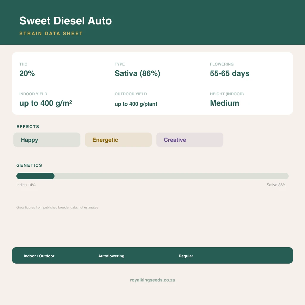
Task: Select the THC 20% value
Action: coord(27,73)
